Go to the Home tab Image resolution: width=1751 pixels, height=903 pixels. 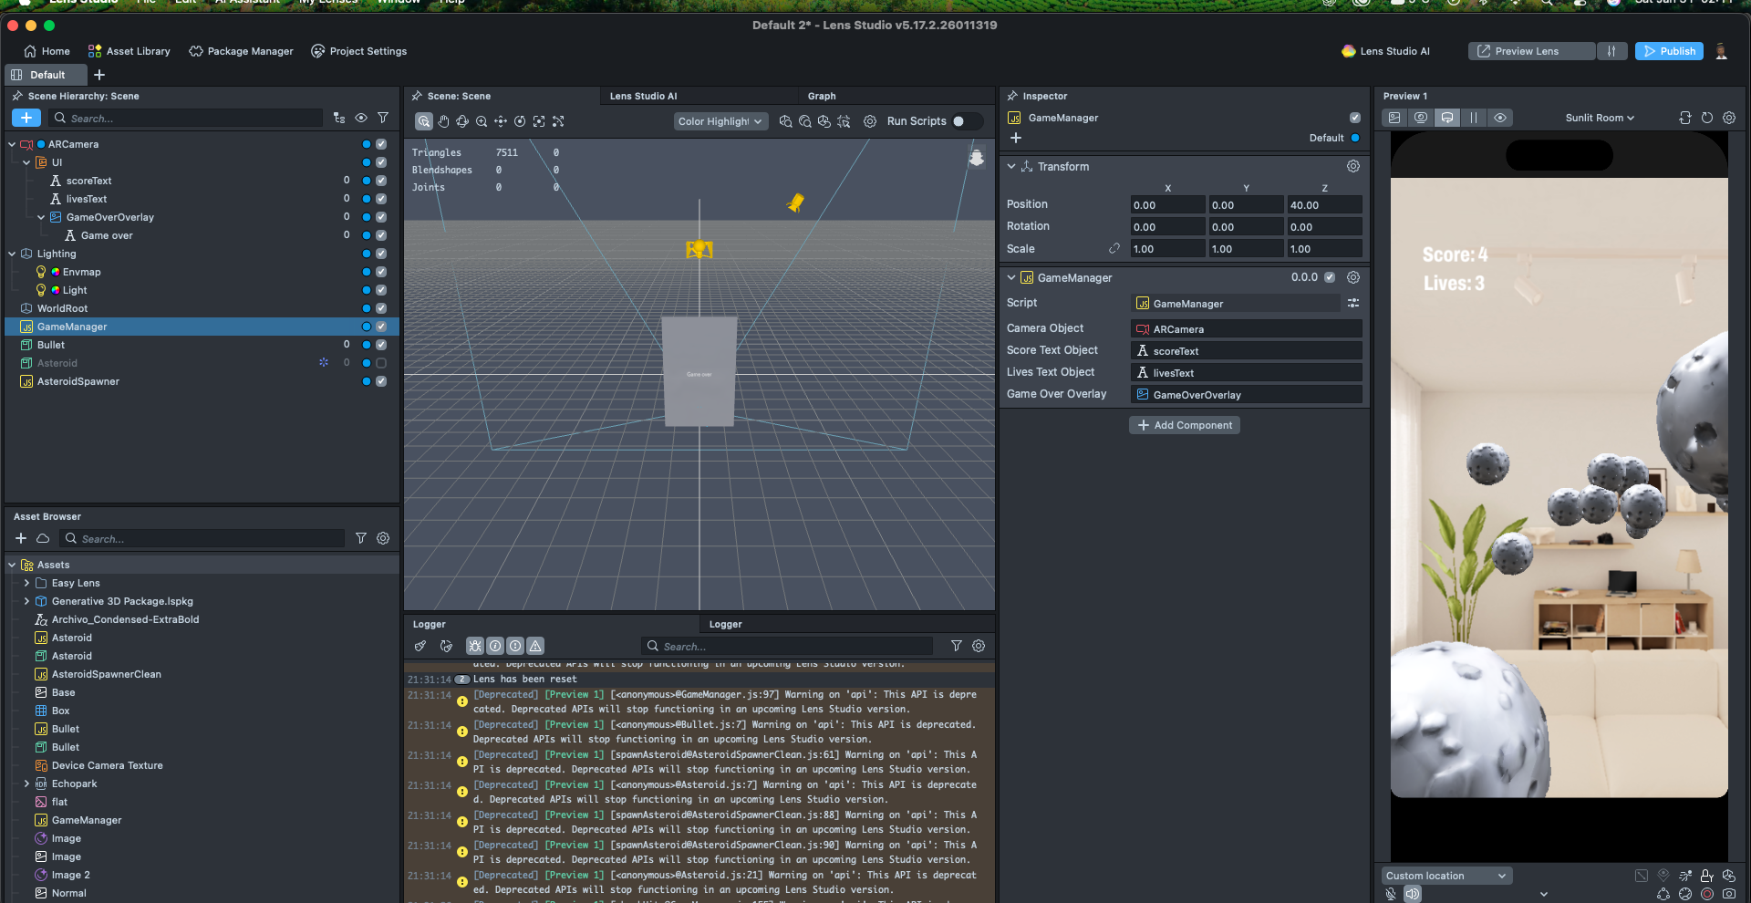pyautogui.click(x=47, y=51)
